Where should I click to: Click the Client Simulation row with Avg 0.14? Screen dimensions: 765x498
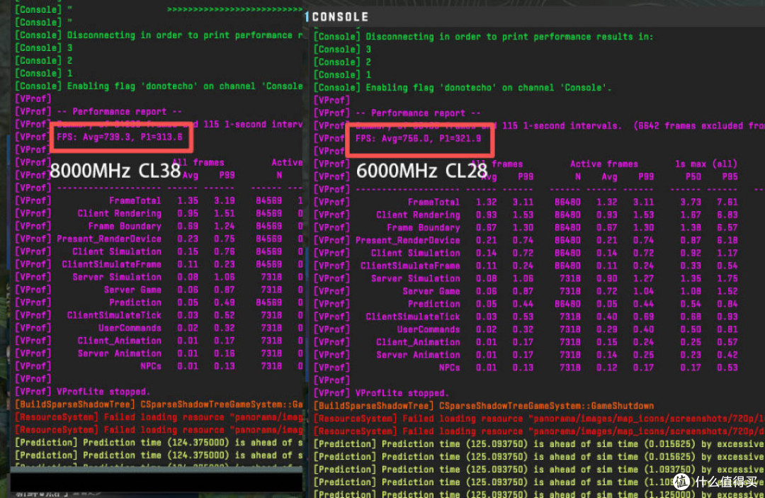click(526, 253)
